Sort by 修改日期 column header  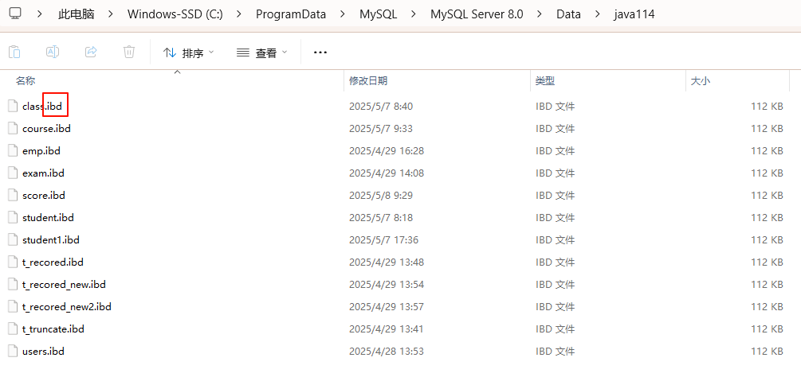pos(367,80)
